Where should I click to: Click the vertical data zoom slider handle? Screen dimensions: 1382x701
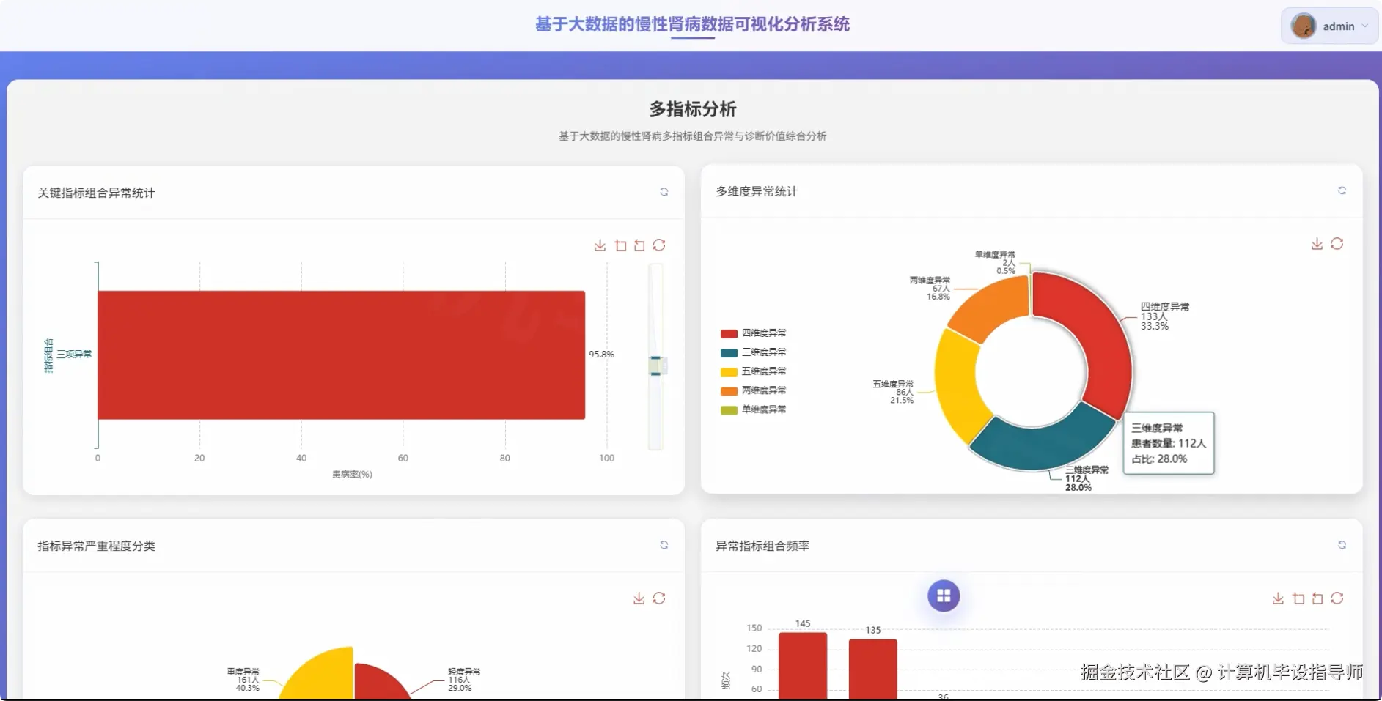click(x=656, y=364)
